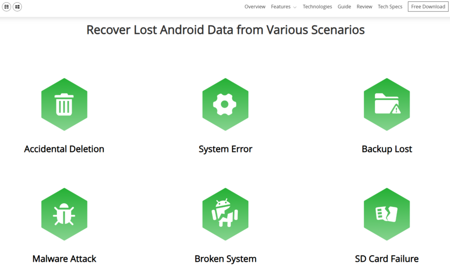Click the Windows platform icon
450x269 pixels.
pos(17,7)
